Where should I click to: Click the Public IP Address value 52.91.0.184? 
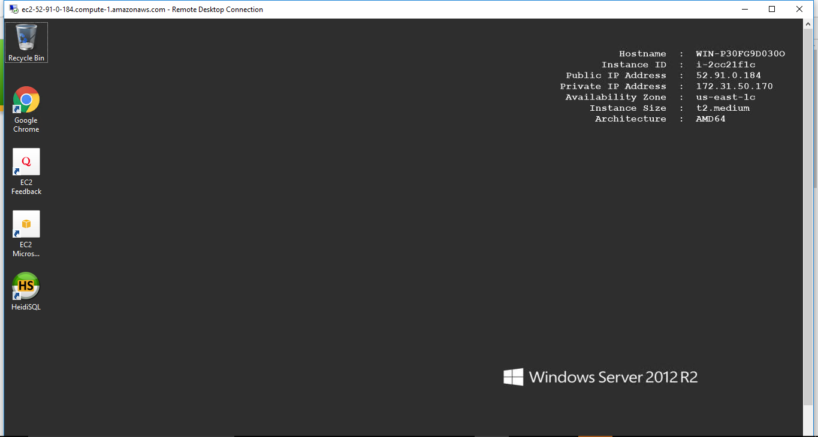click(x=728, y=75)
